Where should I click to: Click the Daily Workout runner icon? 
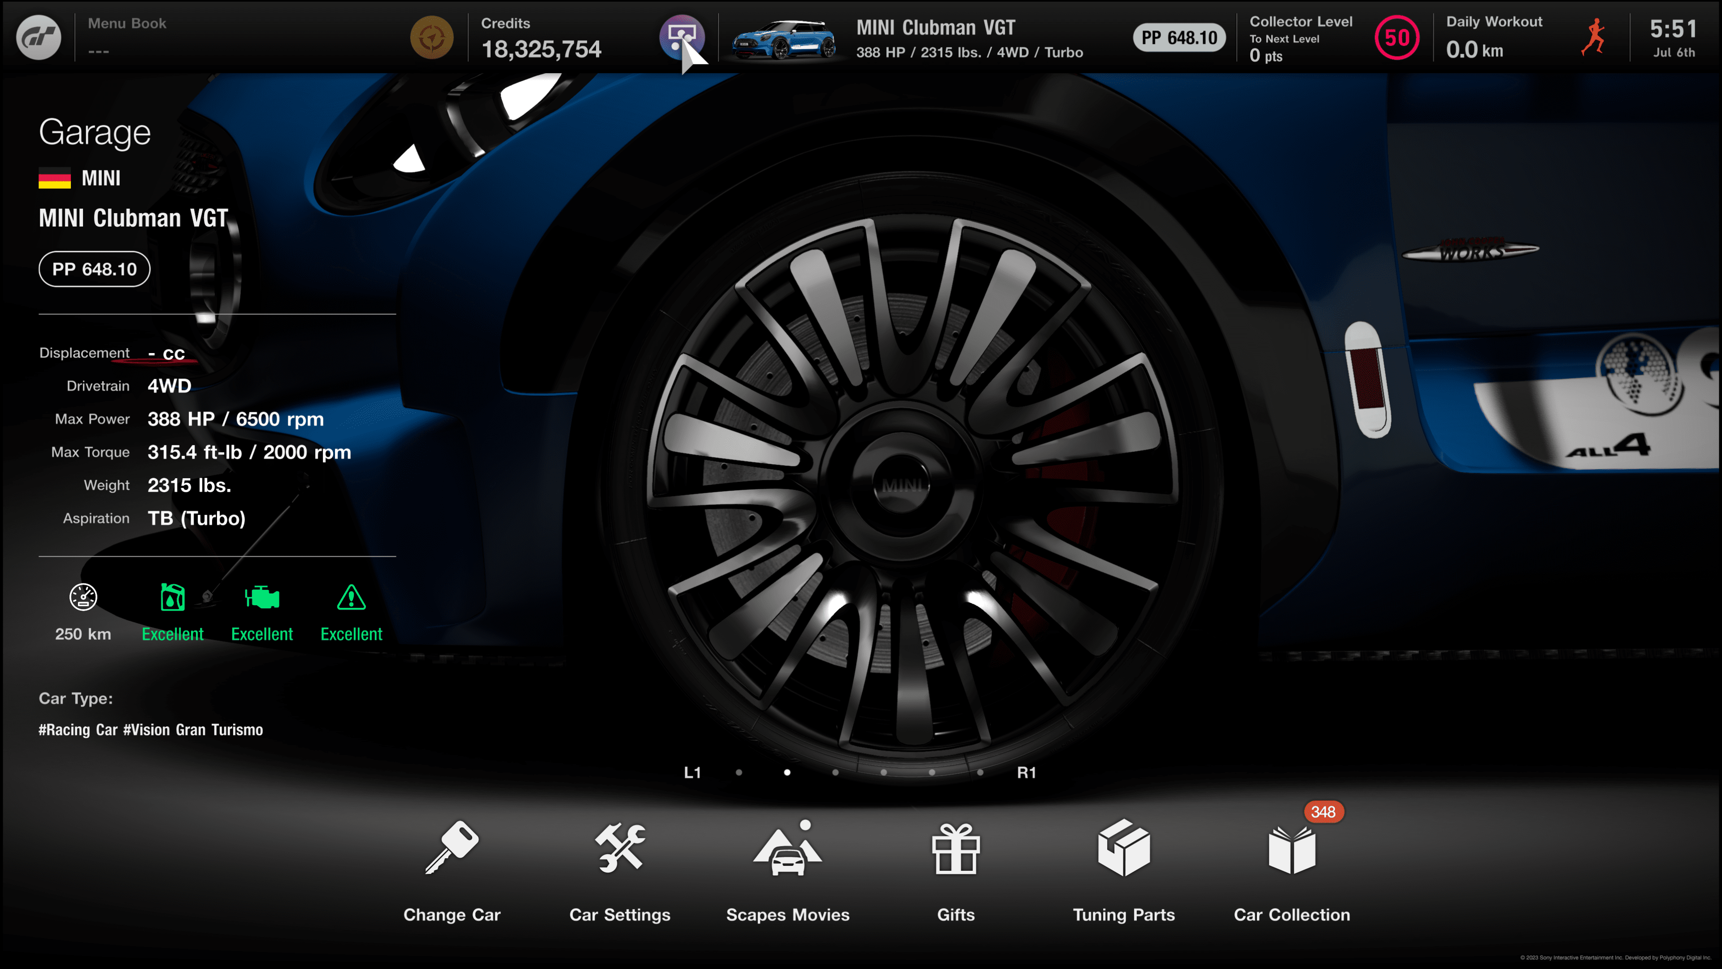1594,37
